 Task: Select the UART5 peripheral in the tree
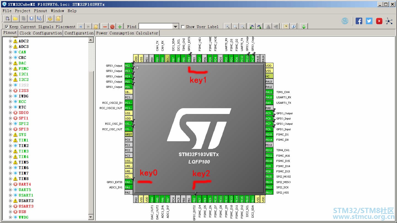click(25, 190)
